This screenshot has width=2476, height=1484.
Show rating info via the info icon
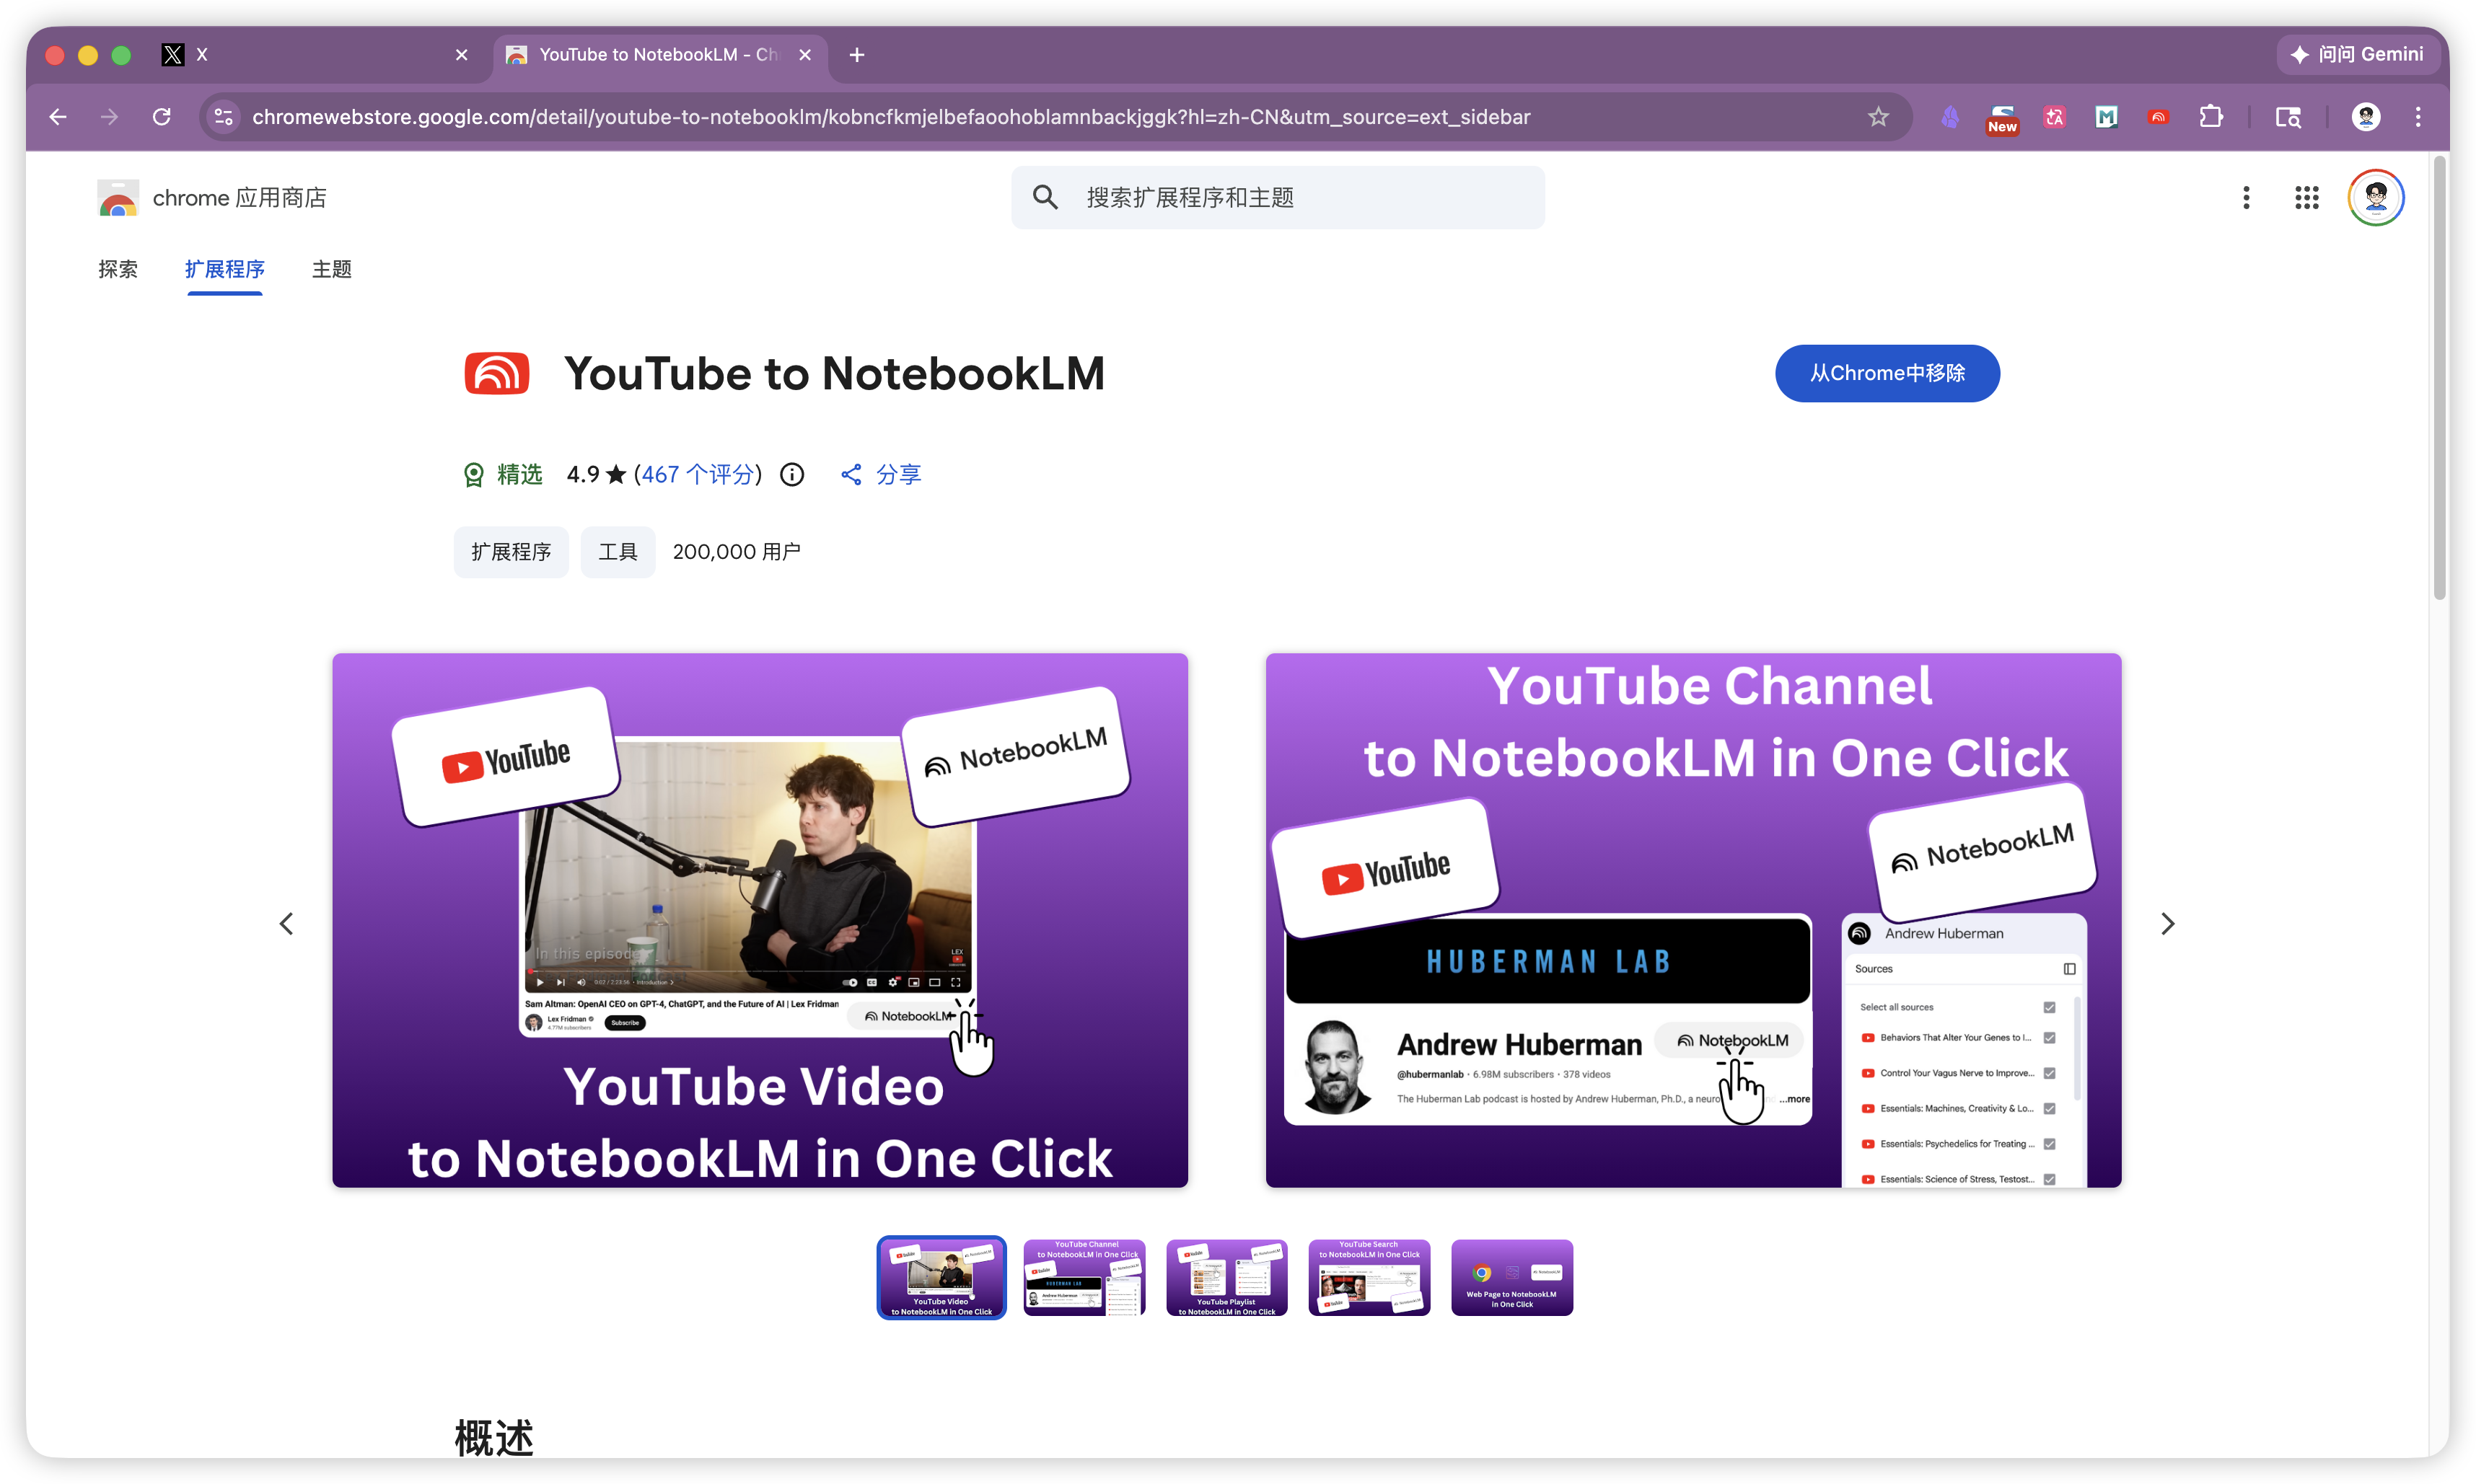[791, 474]
